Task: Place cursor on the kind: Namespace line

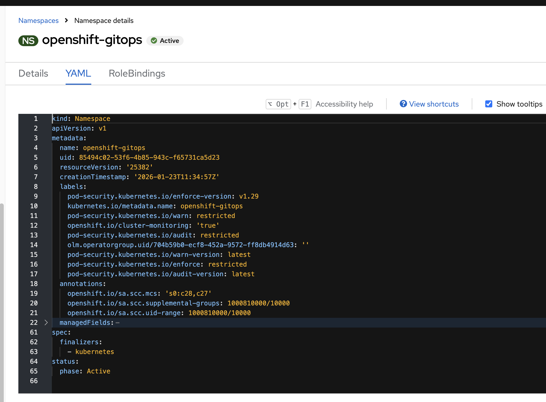Action: 81,119
